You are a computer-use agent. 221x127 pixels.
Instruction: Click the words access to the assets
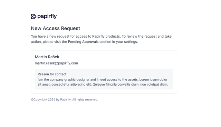pyautogui.click(x=123, y=80)
